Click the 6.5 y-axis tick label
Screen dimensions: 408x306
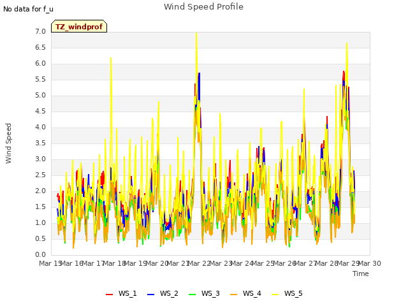point(40,48)
